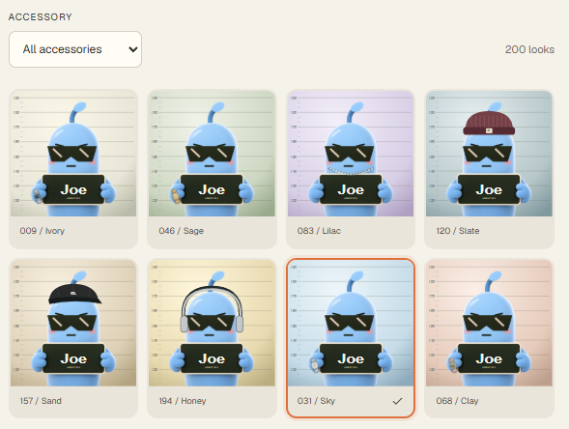
Task: Open the All accessories dropdown
Action: coord(75,49)
